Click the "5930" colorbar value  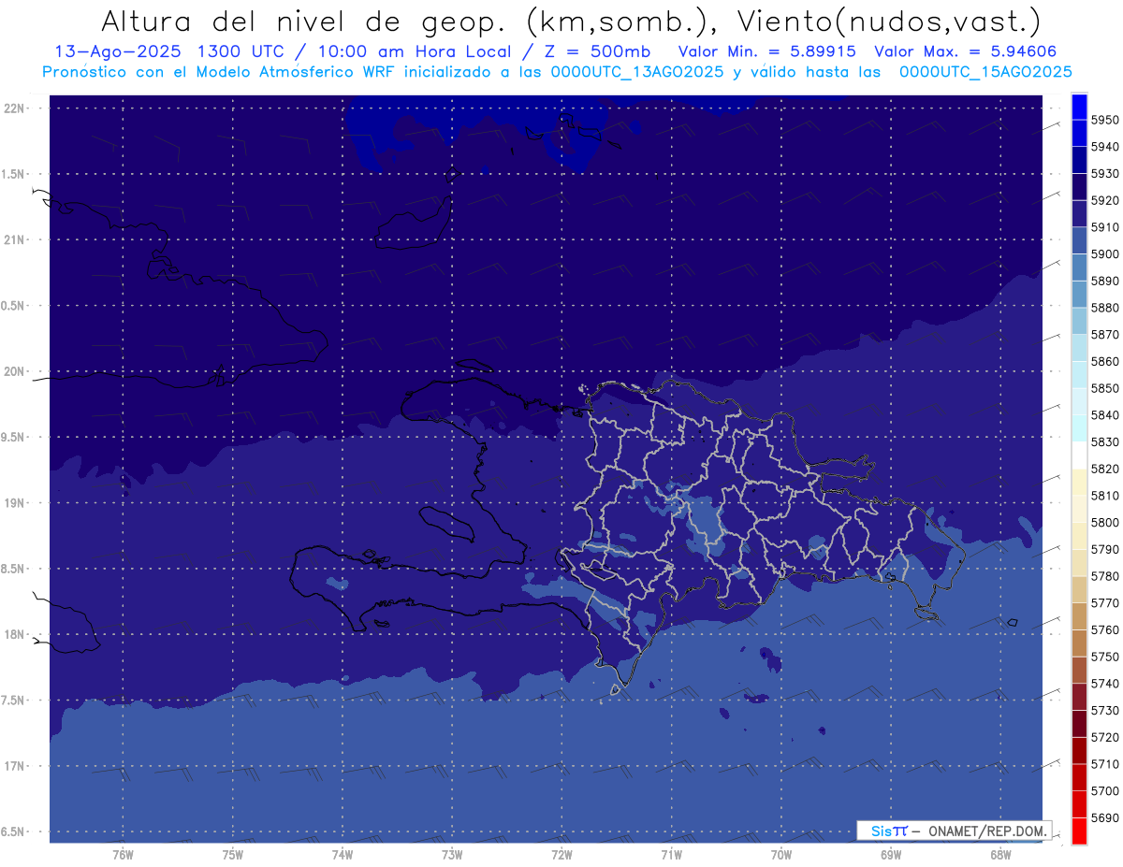1105,174
